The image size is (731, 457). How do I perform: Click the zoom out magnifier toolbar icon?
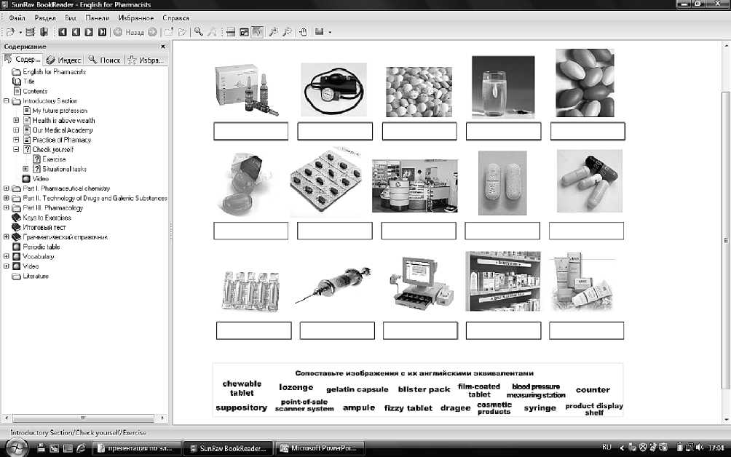287,32
